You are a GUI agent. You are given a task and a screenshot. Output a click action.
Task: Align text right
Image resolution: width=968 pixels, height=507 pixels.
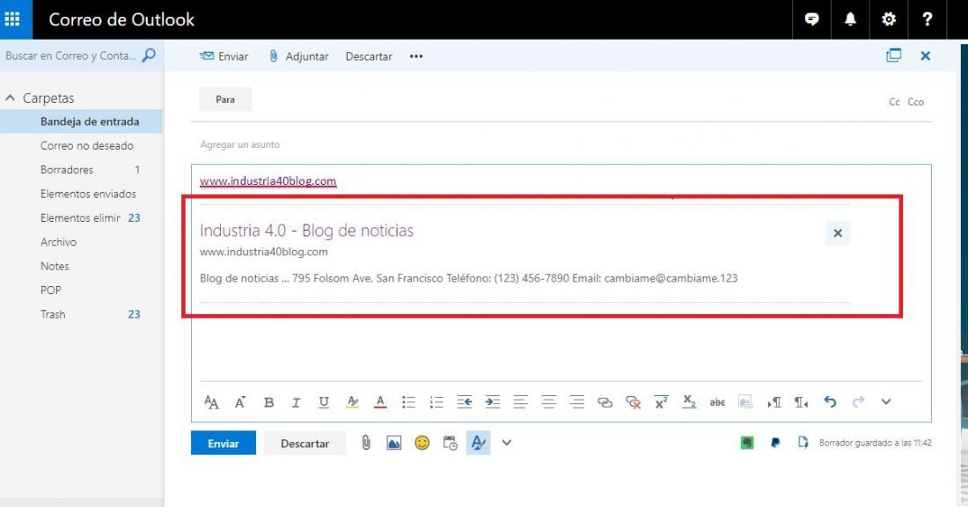[576, 402]
